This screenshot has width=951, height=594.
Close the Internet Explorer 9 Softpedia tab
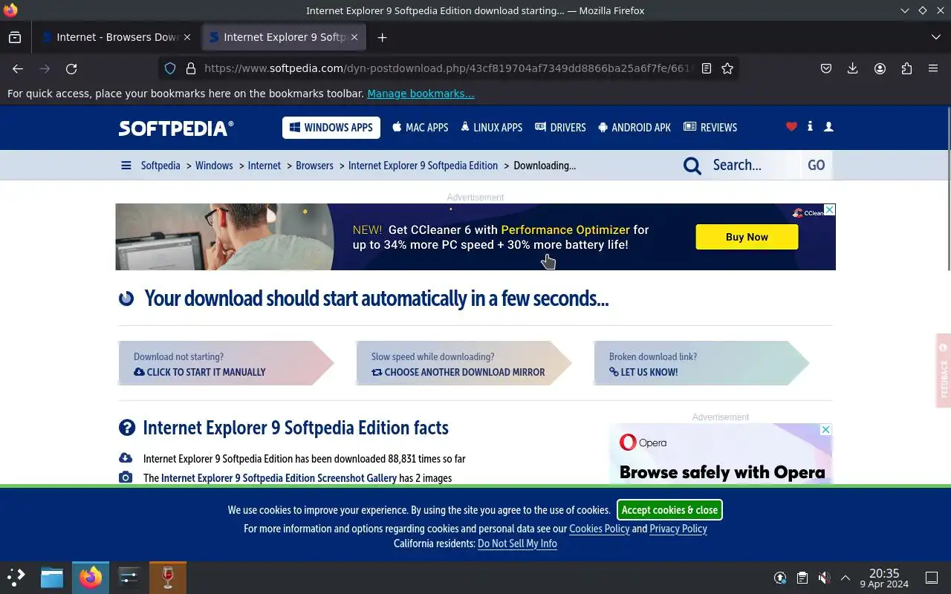354,37
